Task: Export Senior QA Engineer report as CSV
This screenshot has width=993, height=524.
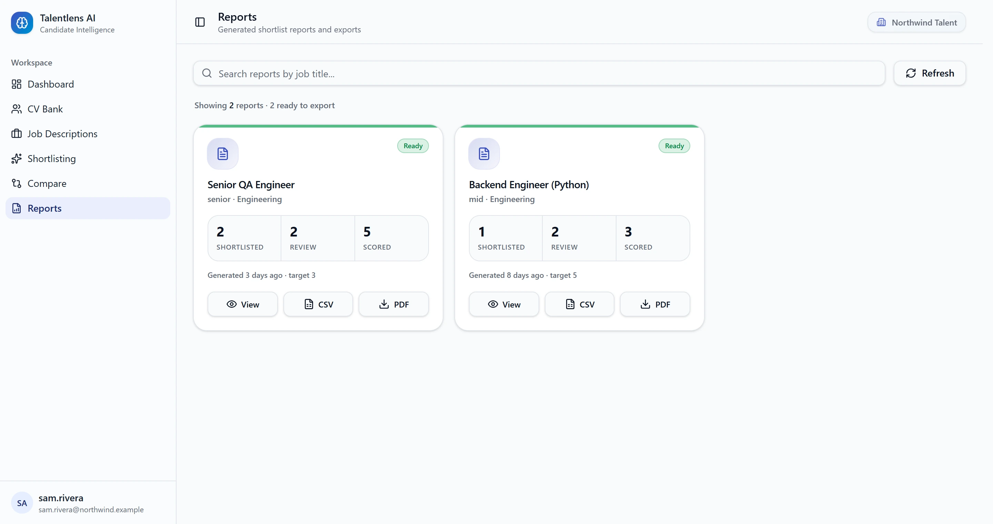Action: 318,304
